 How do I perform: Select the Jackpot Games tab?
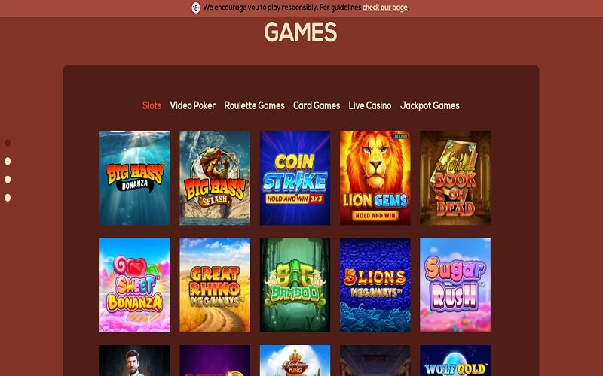pos(430,105)
